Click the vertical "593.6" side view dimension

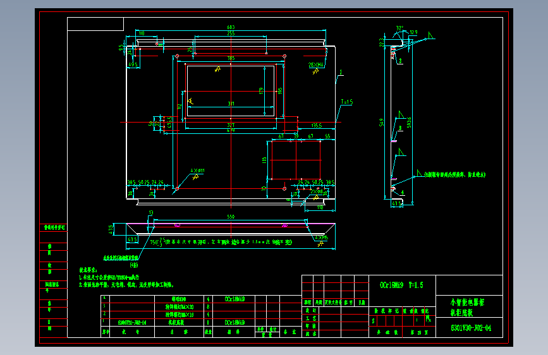click(409, 123)
